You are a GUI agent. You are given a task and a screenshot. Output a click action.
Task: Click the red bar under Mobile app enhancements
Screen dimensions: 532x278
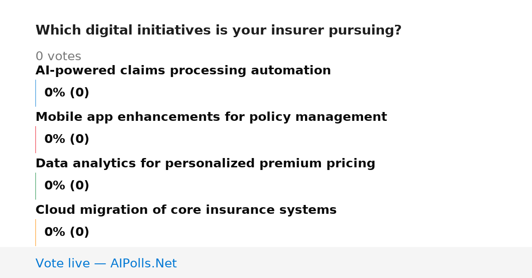(35, 139)
